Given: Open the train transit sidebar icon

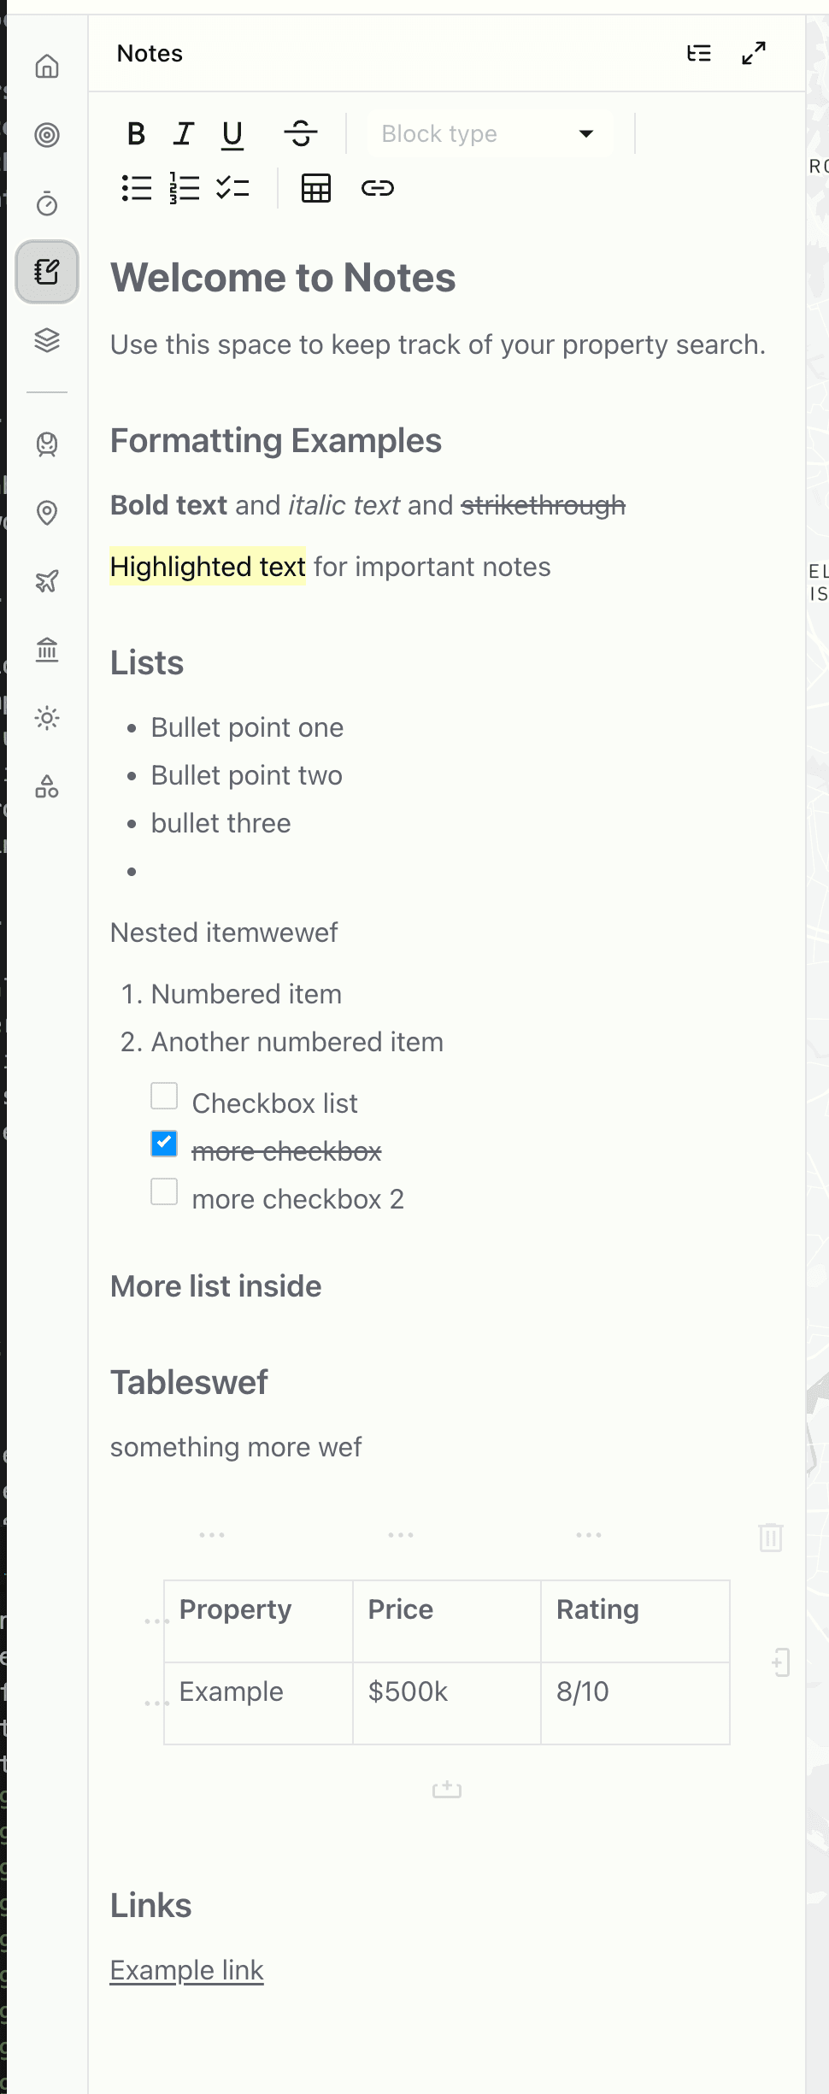Looking at the screenshot, I should click(47, 444).
